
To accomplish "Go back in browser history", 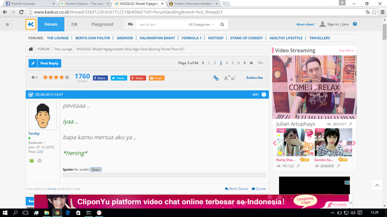I will (5, 12).
